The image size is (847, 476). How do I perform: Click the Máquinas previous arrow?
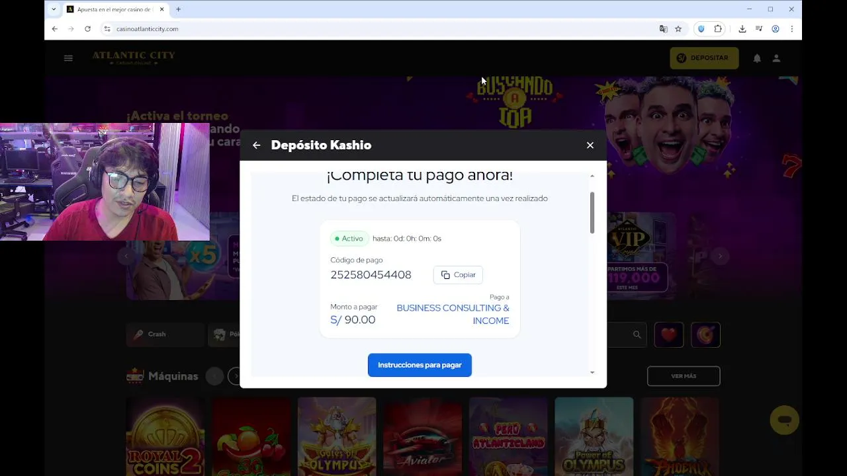pyautogui.click(x=214, y=376)
